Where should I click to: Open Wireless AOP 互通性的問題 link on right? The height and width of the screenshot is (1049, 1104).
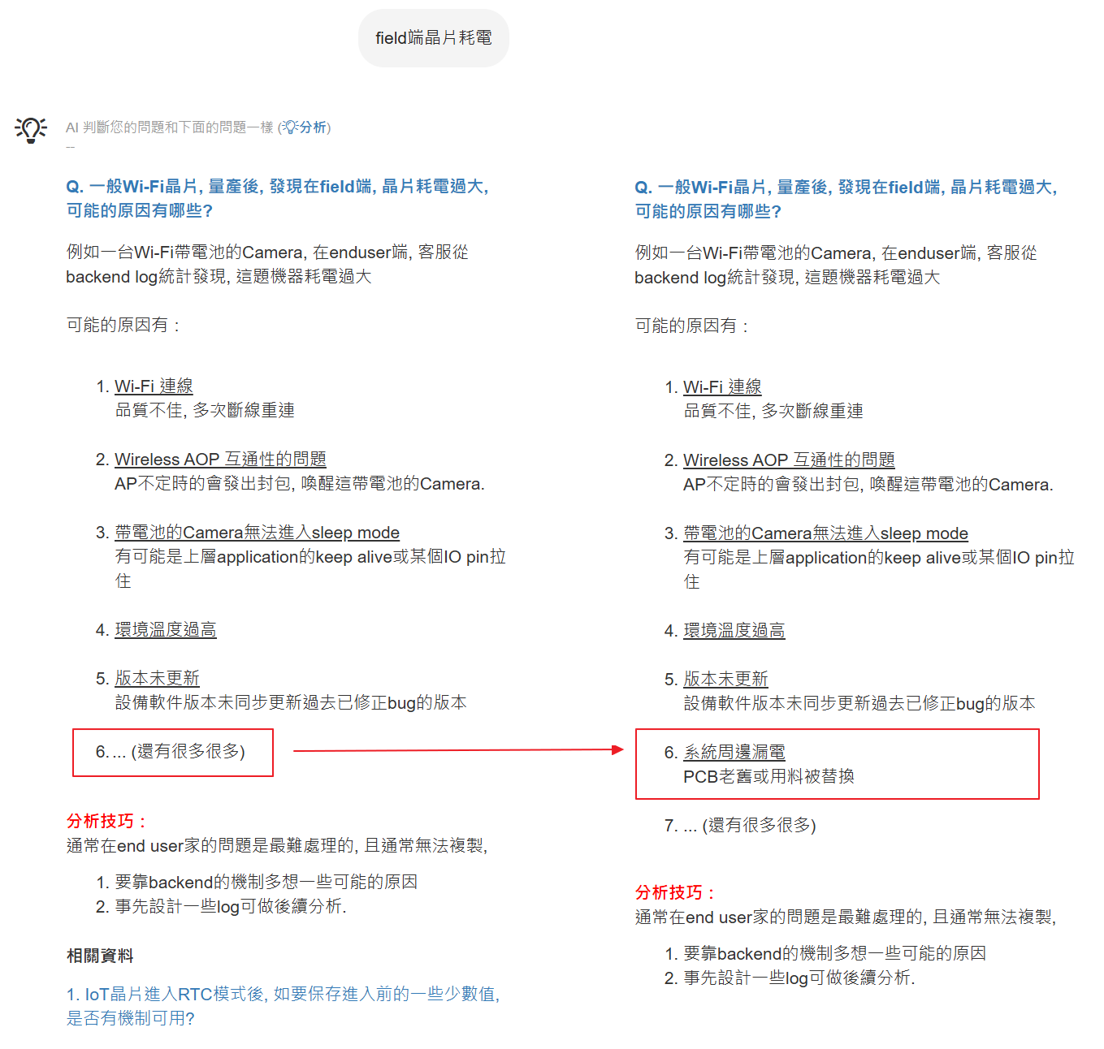[x=789, y=460]
